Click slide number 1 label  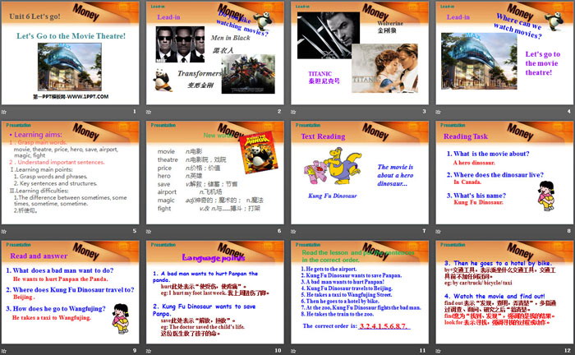tap(135, 111)
